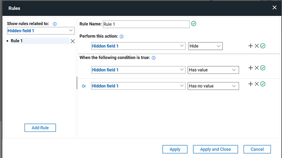Select Rule 1 in rules list
Viewport: 282px width, 158px height.
coord(40,41)
